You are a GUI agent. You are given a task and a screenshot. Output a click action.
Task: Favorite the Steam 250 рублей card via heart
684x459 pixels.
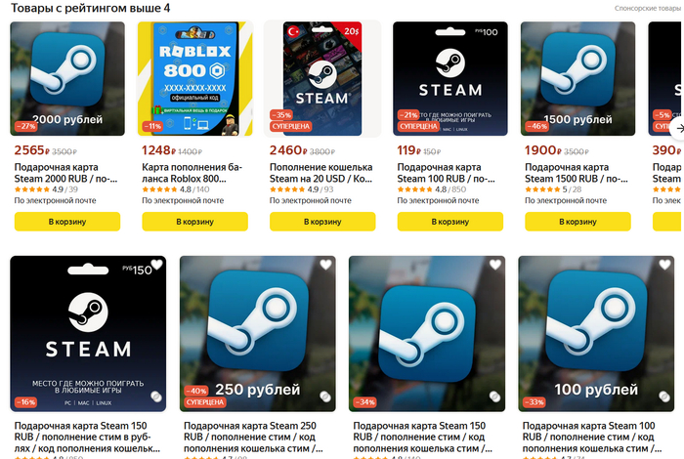tap(325, 264)
